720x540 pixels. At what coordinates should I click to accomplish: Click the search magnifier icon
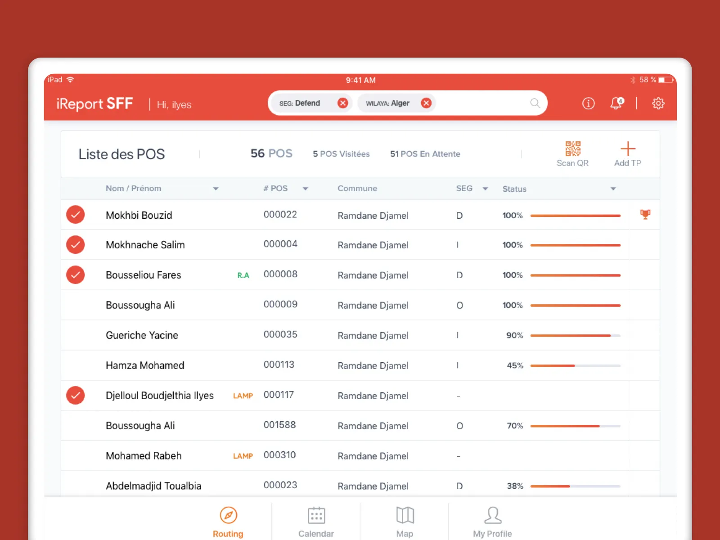tap(535, 103)
